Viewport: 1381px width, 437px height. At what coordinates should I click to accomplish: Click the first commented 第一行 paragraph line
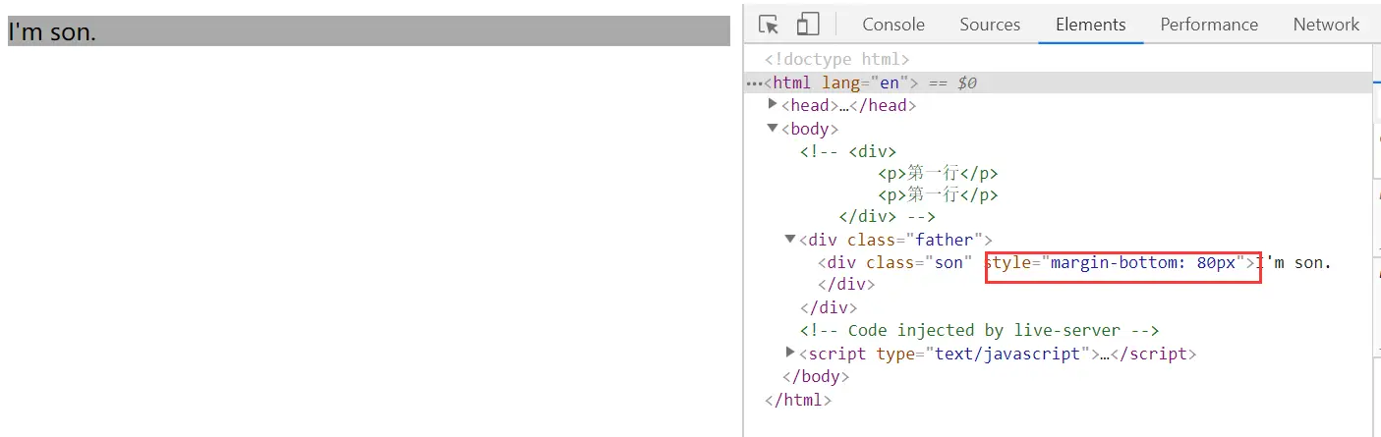(x=939, y=173)
